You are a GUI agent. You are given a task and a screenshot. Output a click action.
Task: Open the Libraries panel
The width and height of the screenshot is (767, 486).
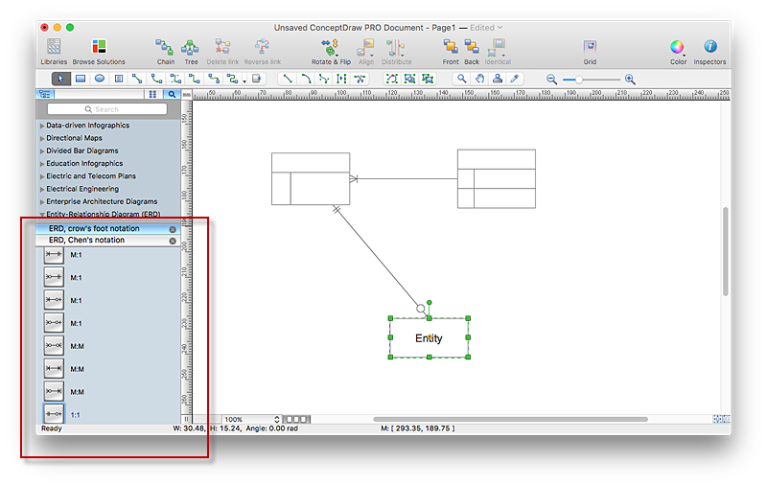point(54,52)
